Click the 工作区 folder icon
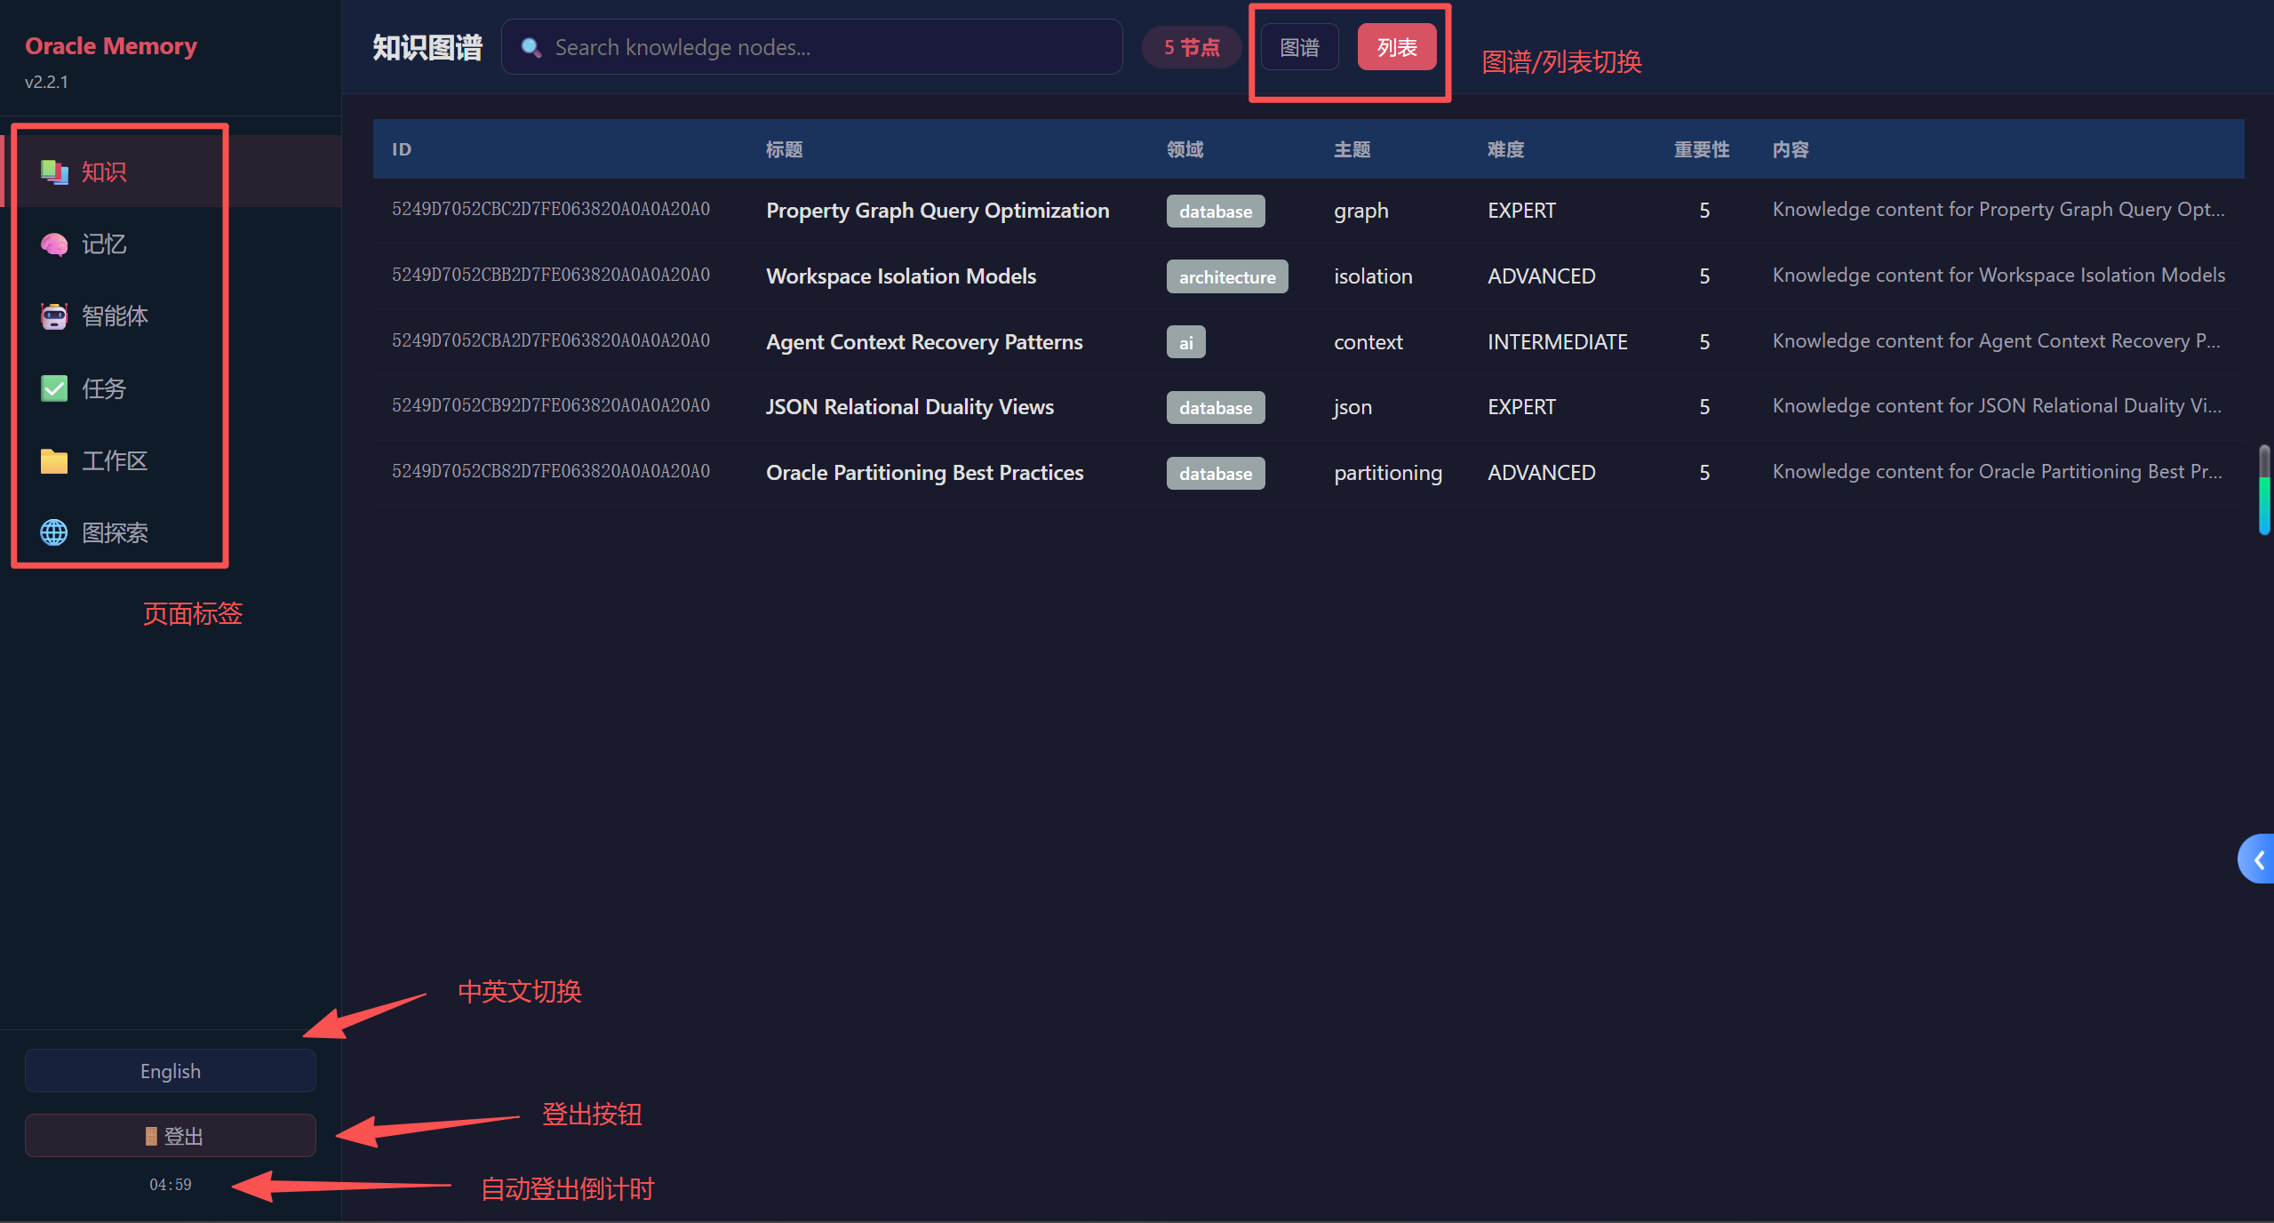Image resolution: width=2274 pixels, height=1223 pixels. [54, 461]
